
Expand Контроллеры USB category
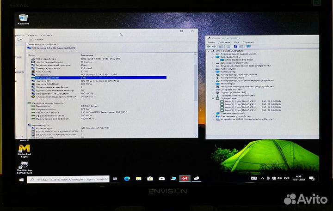(x=213, y=78)
